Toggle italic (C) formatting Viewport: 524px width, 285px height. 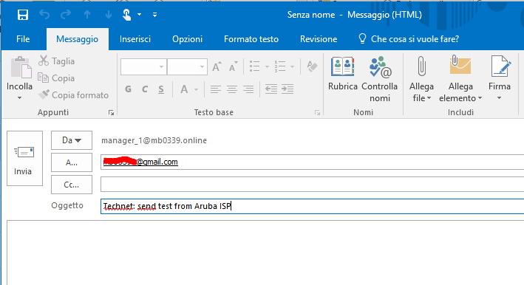(x=145, y=89)
